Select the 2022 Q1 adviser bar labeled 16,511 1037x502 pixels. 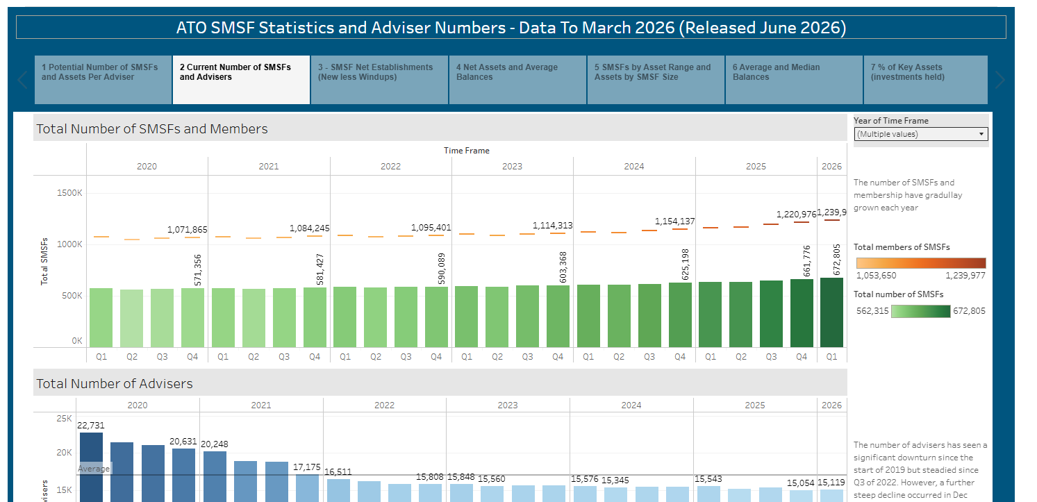(x=338, y=490)
